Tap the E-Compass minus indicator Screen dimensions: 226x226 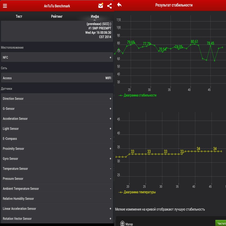tap(111, 139)
